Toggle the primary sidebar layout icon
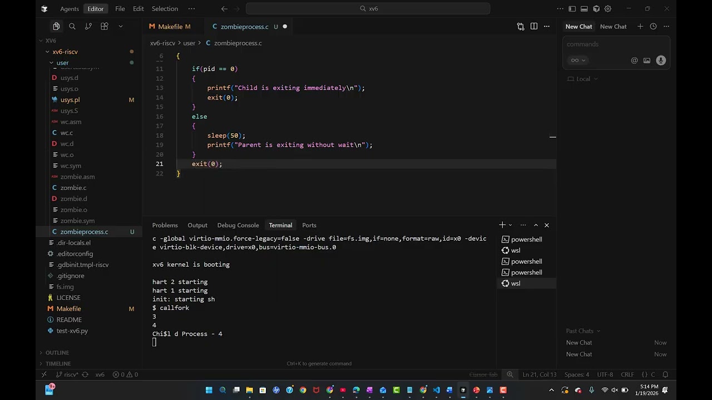Image resolution: width=712 pixels, height=400 pixels. pyautogui.click(x=572, y=9)
